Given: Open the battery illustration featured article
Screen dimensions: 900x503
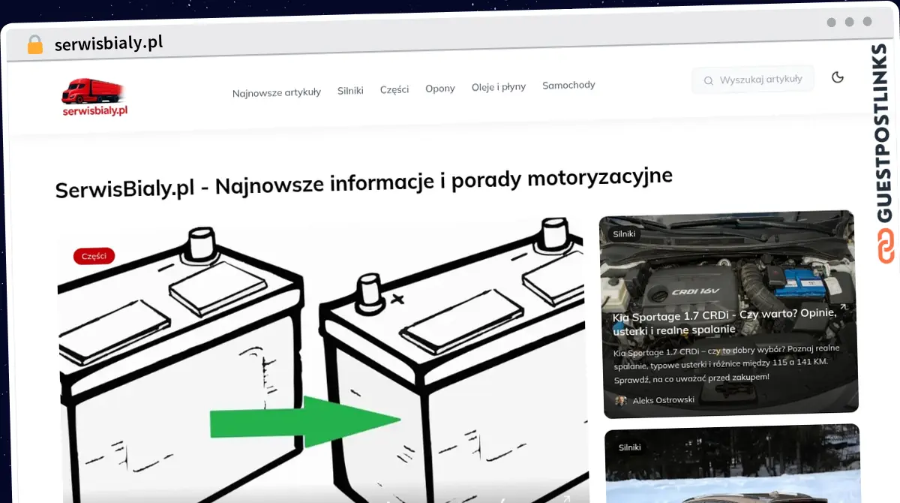Looking at the screenshot, I should 322,360.
